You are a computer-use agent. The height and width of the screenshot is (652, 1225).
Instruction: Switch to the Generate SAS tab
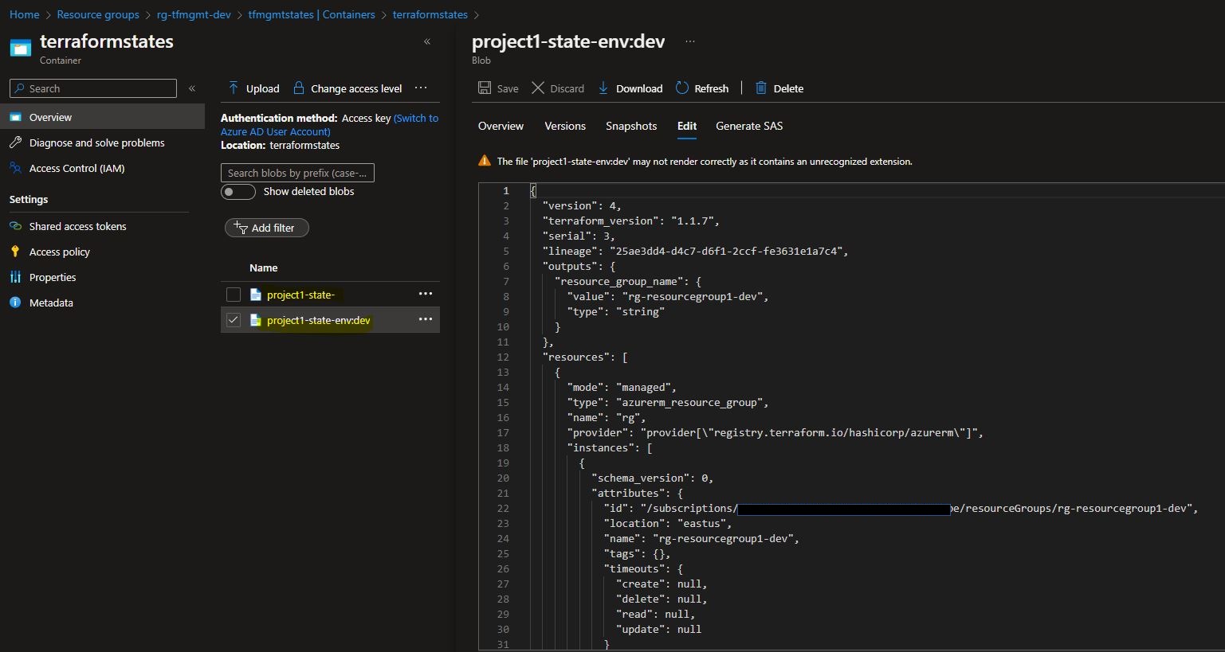pyautogui.click(x=749, y=126)
